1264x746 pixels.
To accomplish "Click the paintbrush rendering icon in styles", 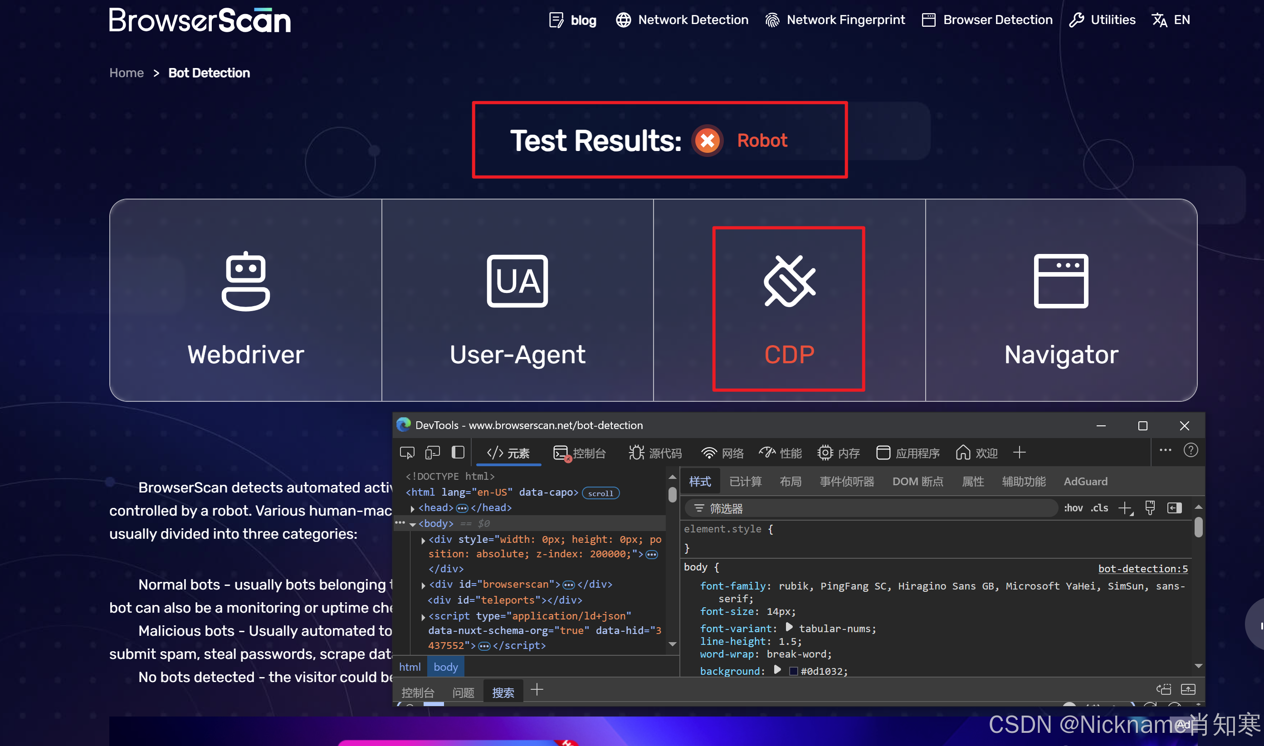I will click(1150, 508).
